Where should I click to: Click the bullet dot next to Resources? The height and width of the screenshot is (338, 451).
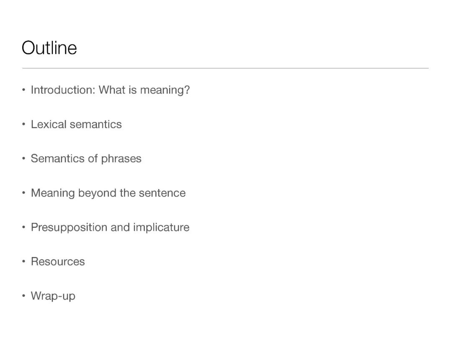click(x=23, y=261)
